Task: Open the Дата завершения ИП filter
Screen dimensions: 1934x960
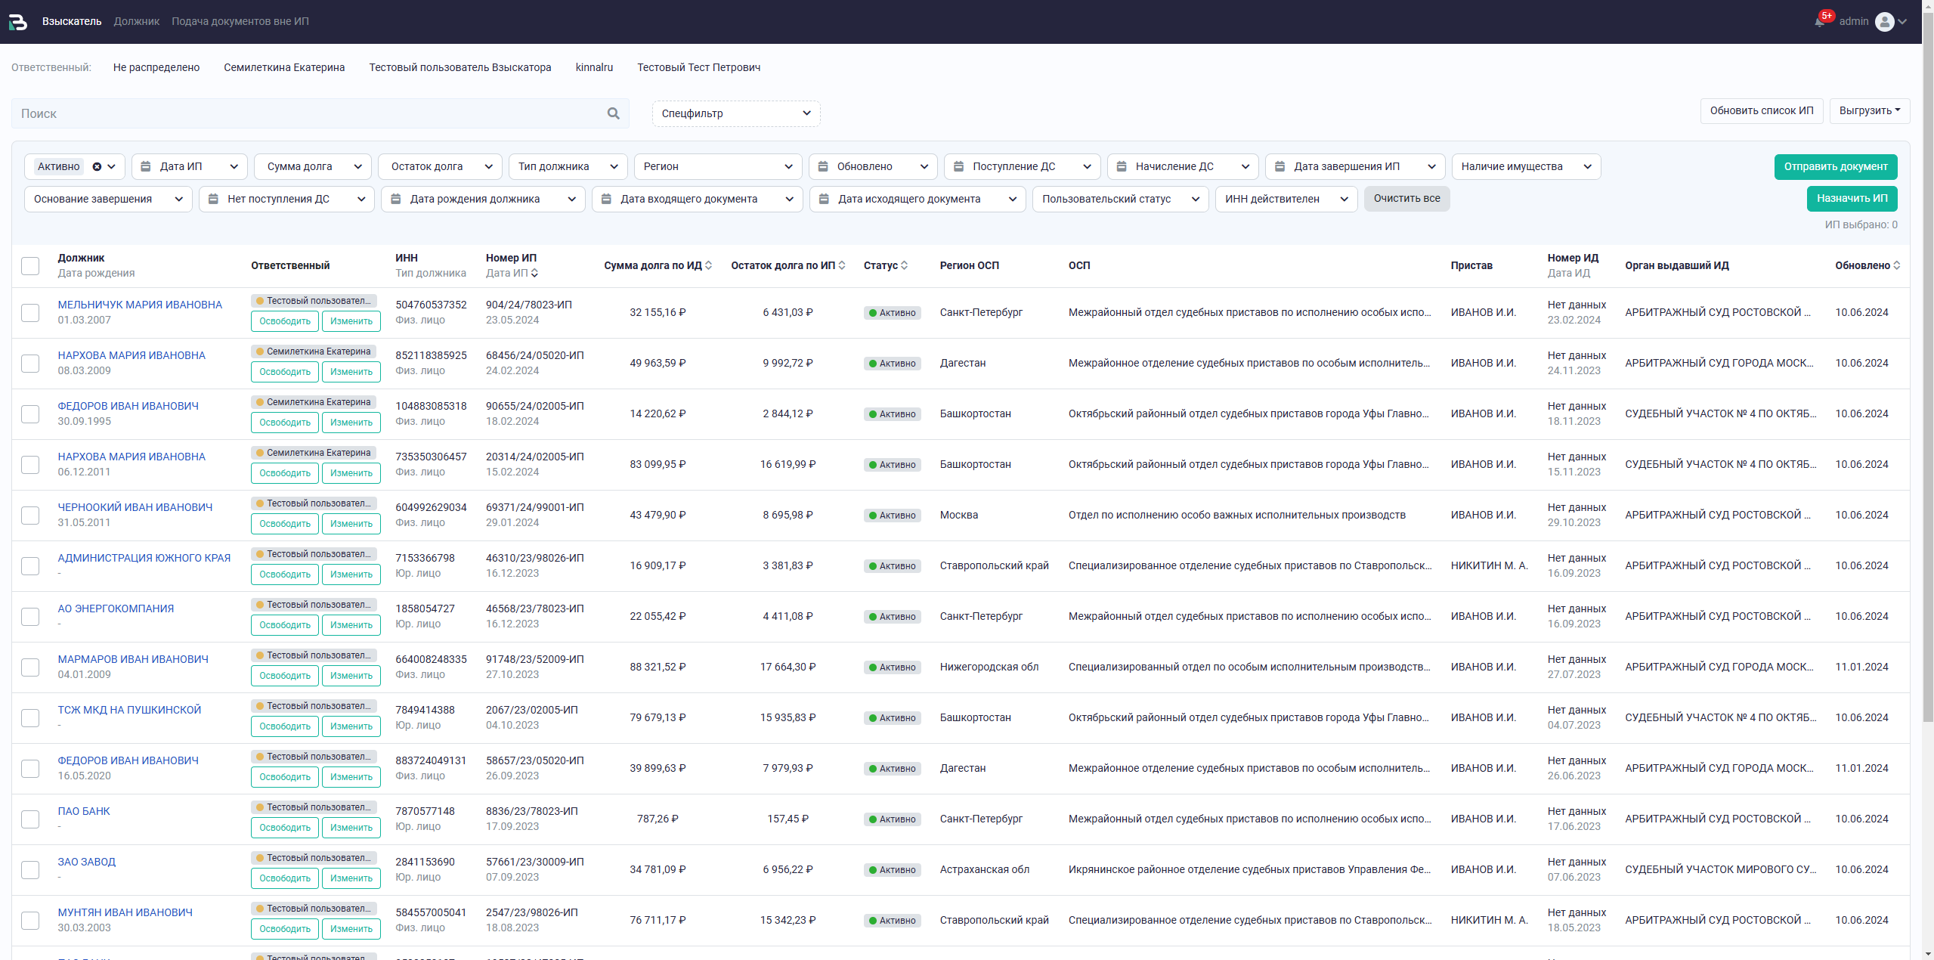Action: (1355, 166)
